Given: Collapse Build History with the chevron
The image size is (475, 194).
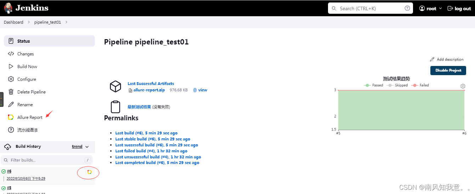Looking at the screenshot, I should (x=87, y=147).
